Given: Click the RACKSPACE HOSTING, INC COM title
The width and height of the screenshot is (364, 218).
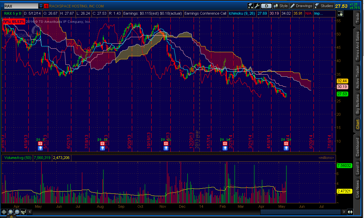Looking at the screenshot, I should [76, 6].
